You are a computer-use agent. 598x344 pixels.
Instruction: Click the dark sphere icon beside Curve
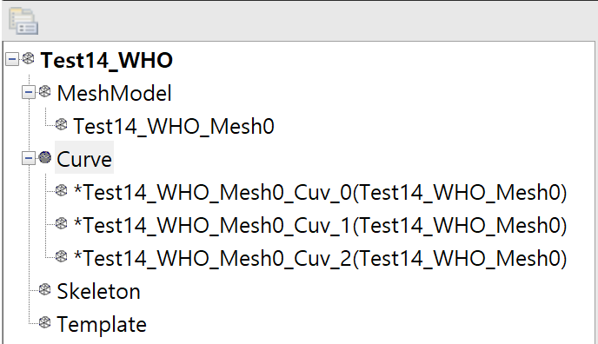[44, 157]
